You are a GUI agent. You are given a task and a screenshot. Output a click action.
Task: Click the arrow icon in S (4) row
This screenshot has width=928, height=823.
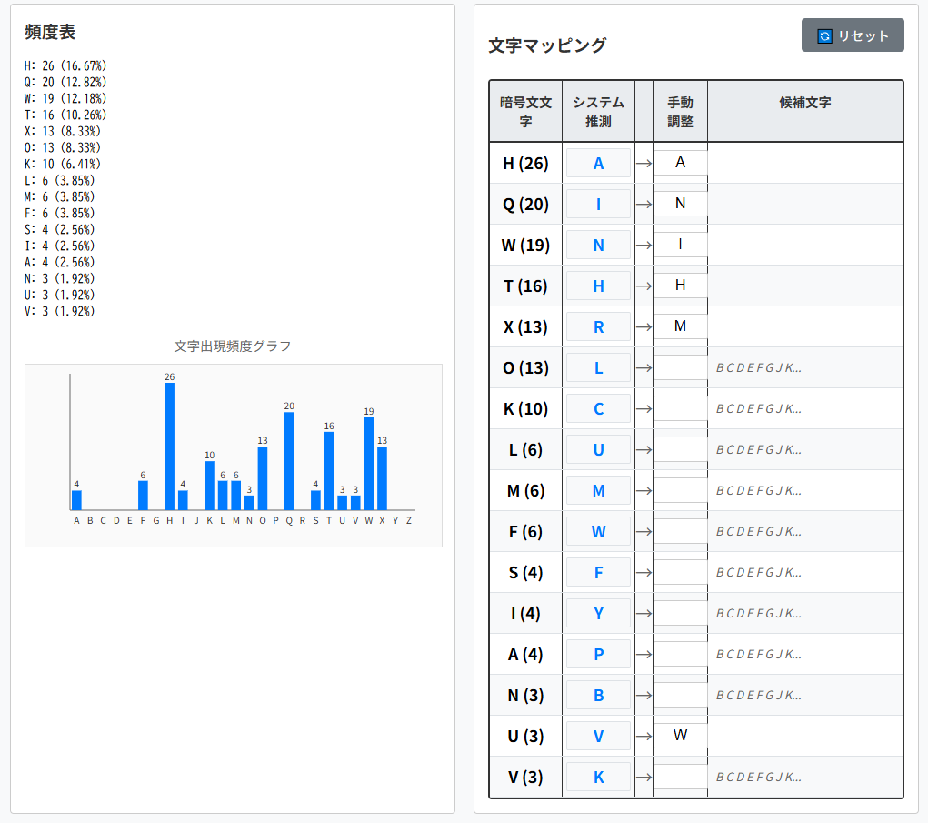tap(644, 573)
